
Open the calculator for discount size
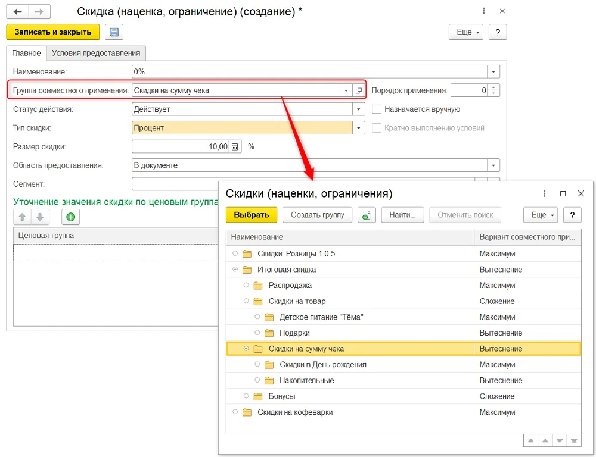click(x=235, y=146)
